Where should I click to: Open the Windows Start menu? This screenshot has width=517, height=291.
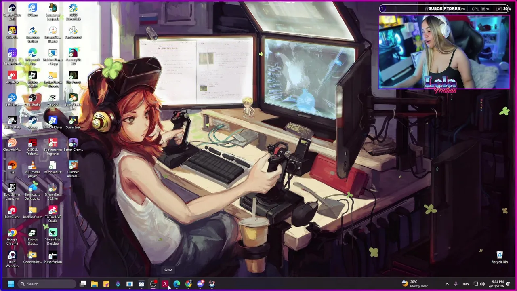tap(11, 284)
